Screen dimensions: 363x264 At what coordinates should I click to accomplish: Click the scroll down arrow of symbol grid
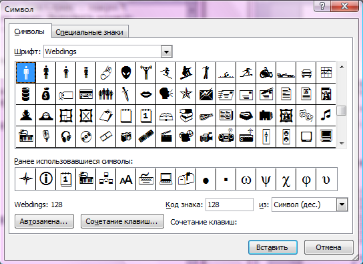point(342,144)
